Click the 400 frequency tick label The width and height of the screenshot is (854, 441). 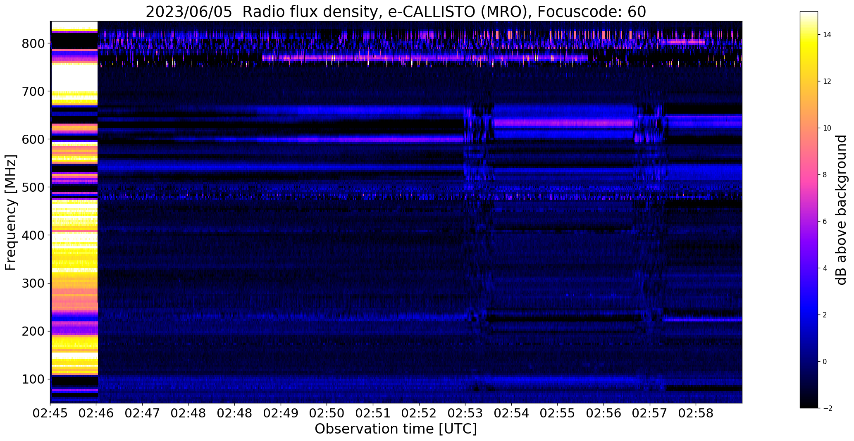click(33, 235)
